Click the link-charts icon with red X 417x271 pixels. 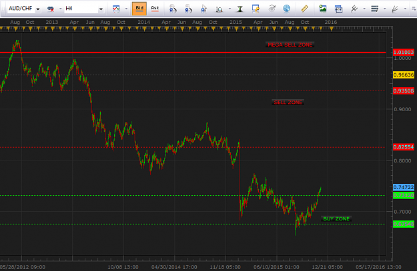tap(51, 9)
